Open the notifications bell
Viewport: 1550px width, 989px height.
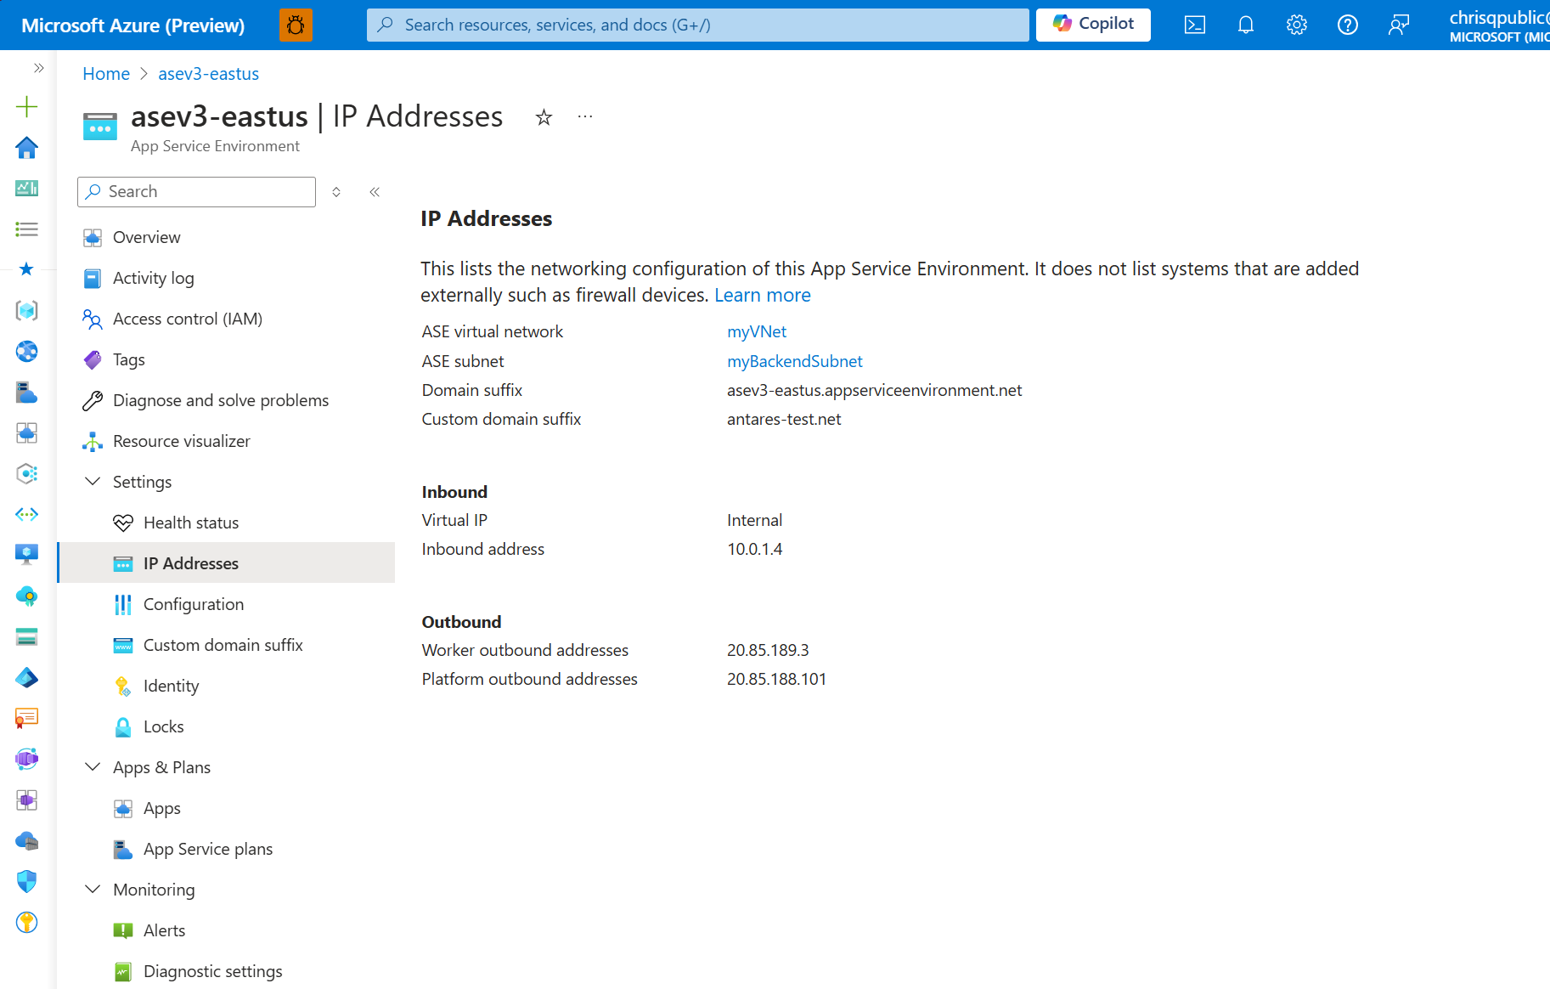[1246, 25]
